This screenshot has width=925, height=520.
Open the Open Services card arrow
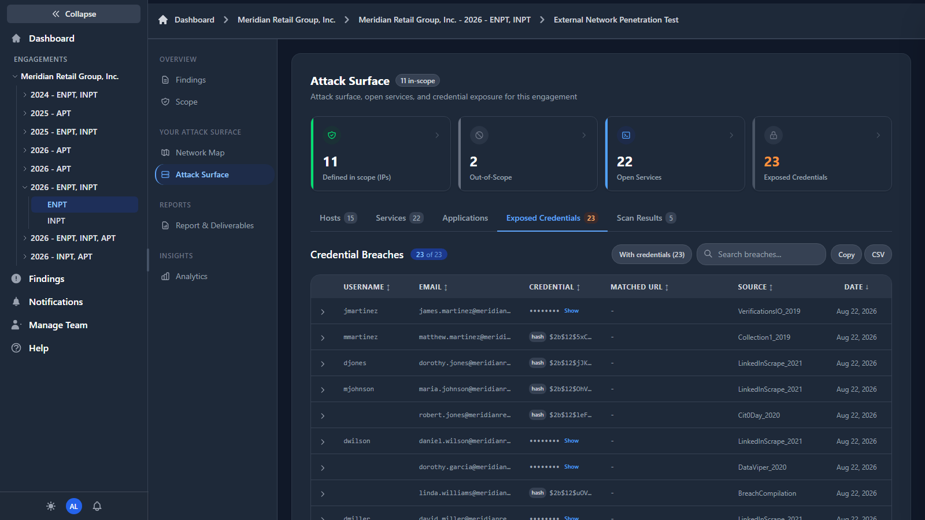click(731, 135)
